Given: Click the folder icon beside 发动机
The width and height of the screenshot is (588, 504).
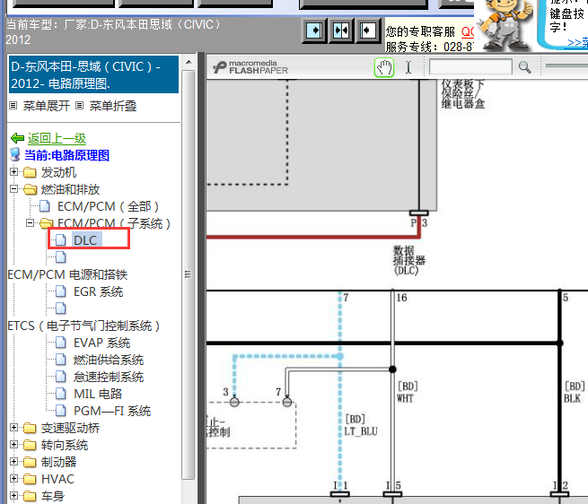Looking at the screenshot, I should click(x=30, y=173).
